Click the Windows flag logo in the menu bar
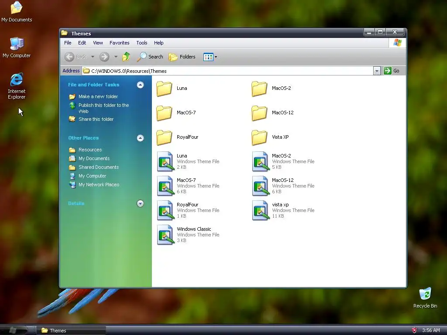This screenshot has height=335, width=447. (x=397, y=43)
